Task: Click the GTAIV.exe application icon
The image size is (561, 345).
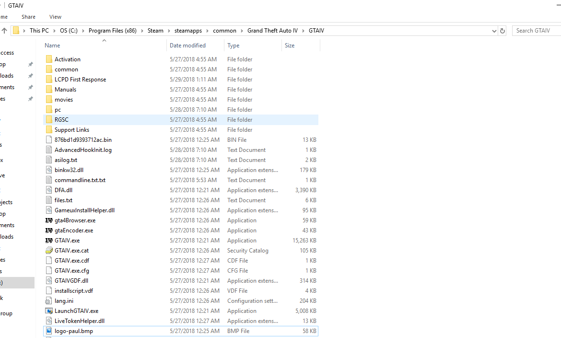Action: [49, 240]
